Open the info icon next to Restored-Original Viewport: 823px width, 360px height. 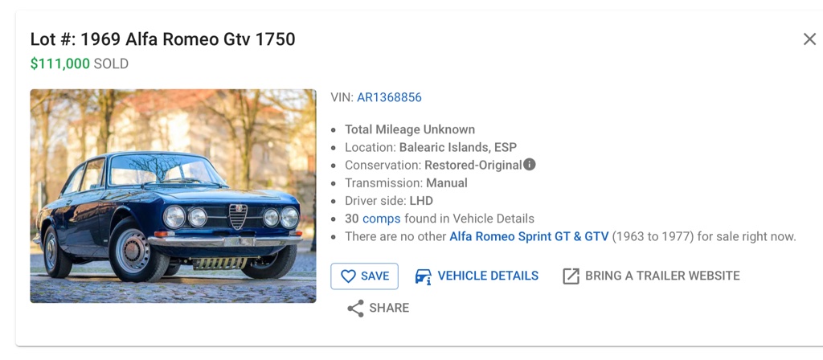(530, 165)
